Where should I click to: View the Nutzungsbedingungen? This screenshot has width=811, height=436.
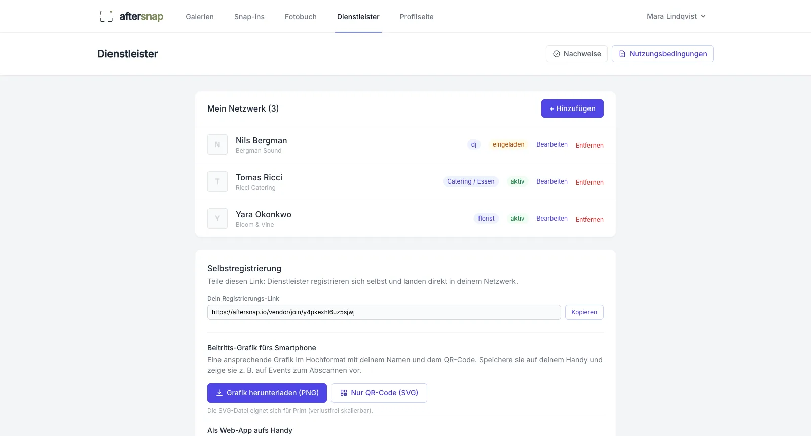[662, 54]
